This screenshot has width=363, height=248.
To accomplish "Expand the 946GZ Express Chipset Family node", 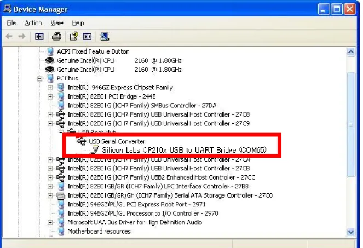I will click(x=50, y=88).
